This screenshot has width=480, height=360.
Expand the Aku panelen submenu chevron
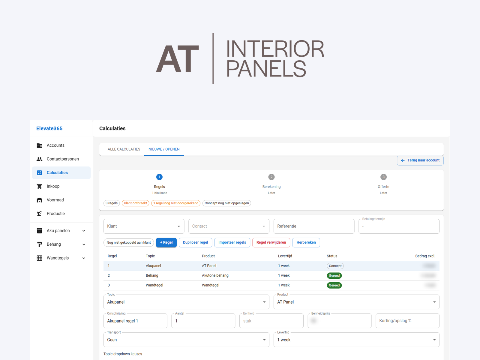coord(84,231)
